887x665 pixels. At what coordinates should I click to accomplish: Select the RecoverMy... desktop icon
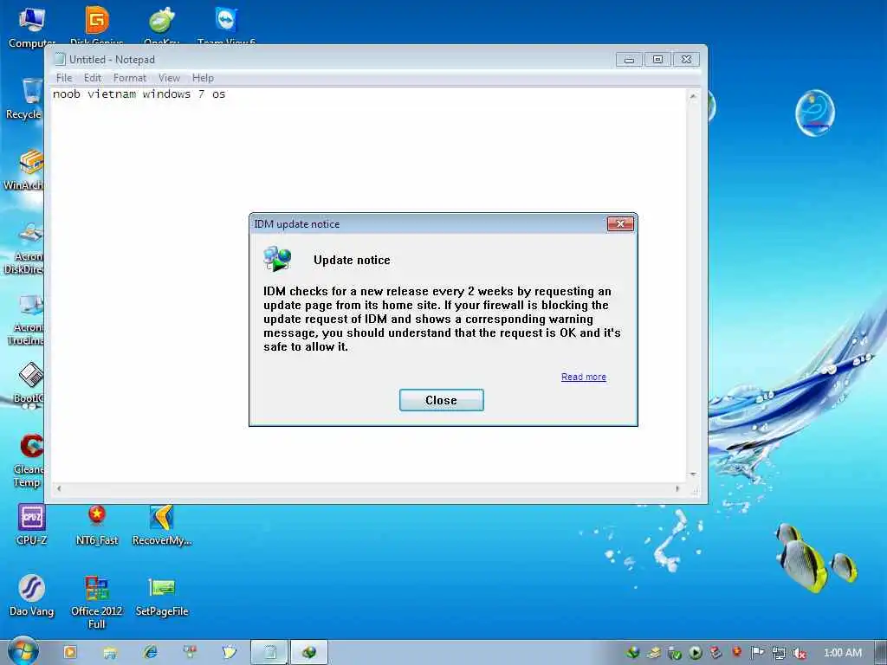pyautogui.click(x=162, y=524)
